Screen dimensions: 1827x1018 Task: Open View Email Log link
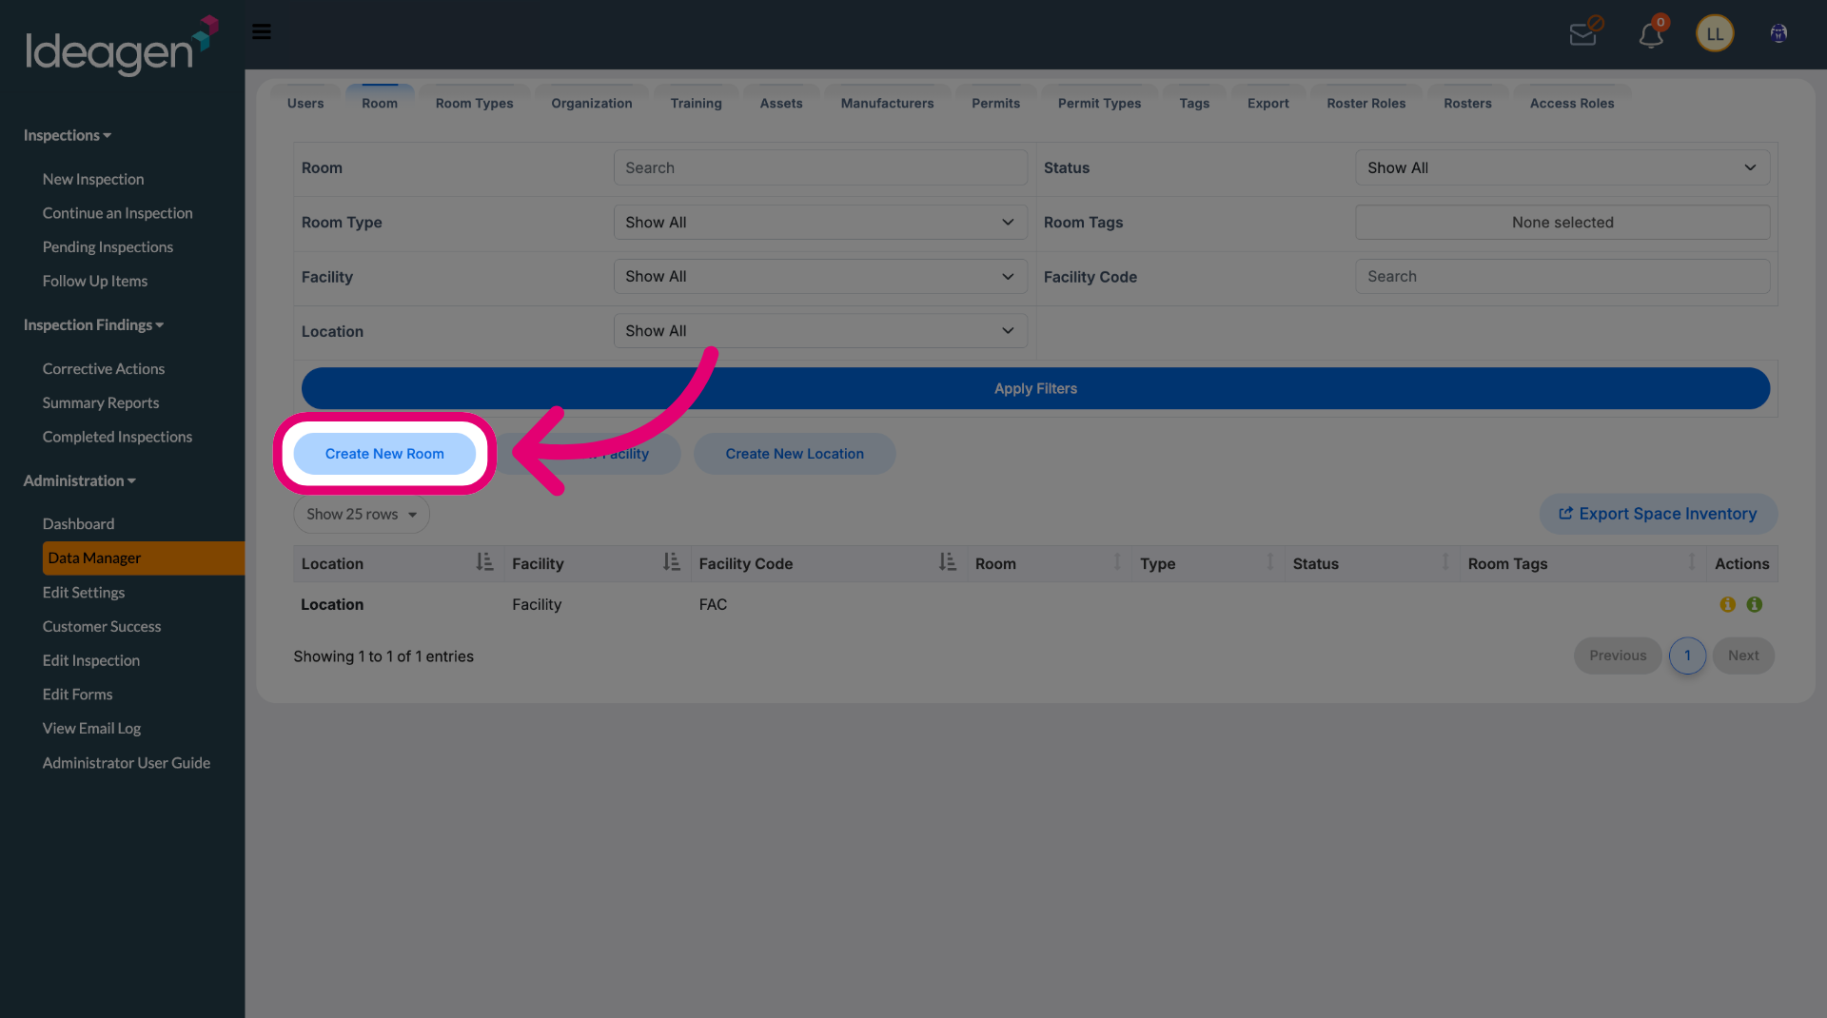click(x=91, y=728)
